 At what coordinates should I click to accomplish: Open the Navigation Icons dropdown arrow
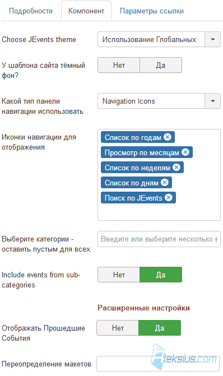(212, 101)
